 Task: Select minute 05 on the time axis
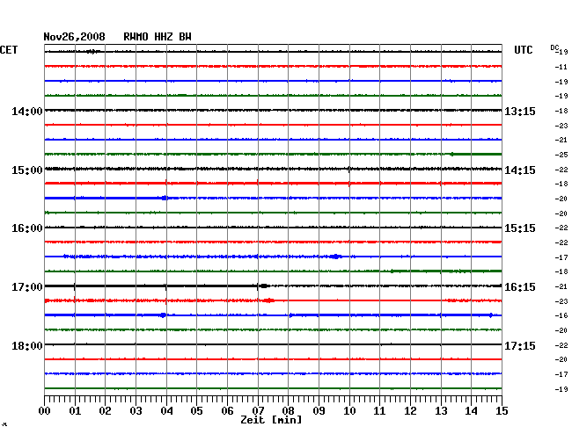pyautogui.click(x=196, y=411)
